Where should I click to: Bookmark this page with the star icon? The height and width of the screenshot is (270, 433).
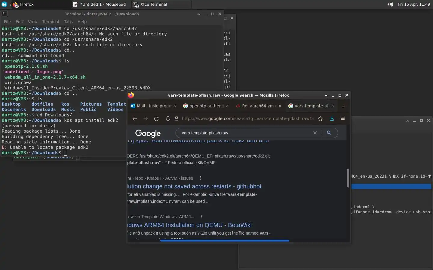[320, 118]
